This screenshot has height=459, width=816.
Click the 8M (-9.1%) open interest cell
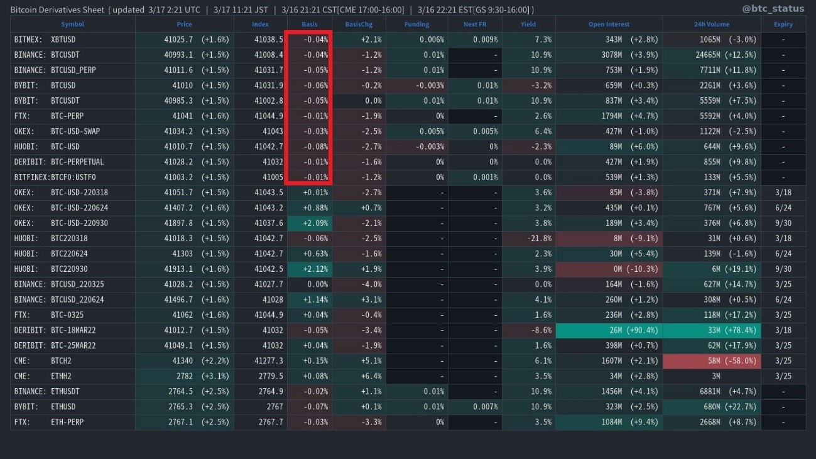point(609,239)
